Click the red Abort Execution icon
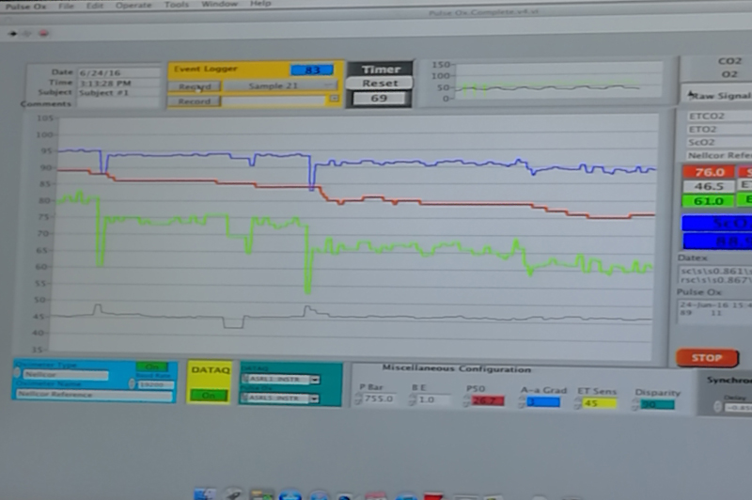The height and width of the screenshot is (500, 752). [43, 34]
